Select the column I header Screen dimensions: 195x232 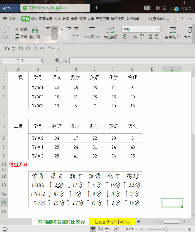pyautogui.click(x=172, y=69)
